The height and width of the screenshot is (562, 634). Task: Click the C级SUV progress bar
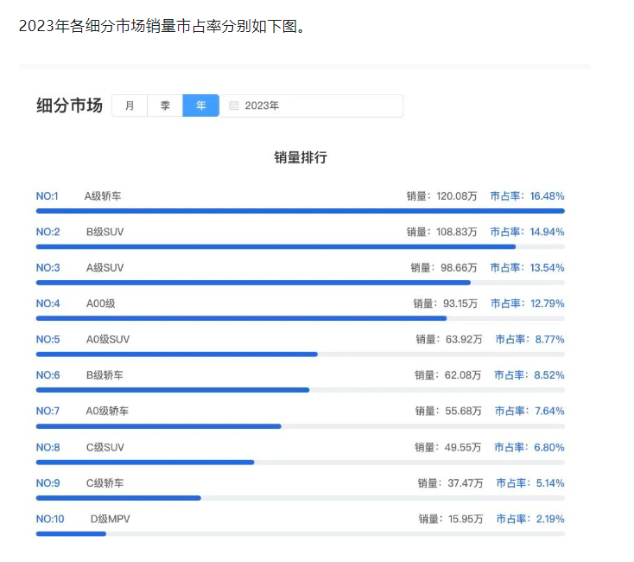[300, 462]
